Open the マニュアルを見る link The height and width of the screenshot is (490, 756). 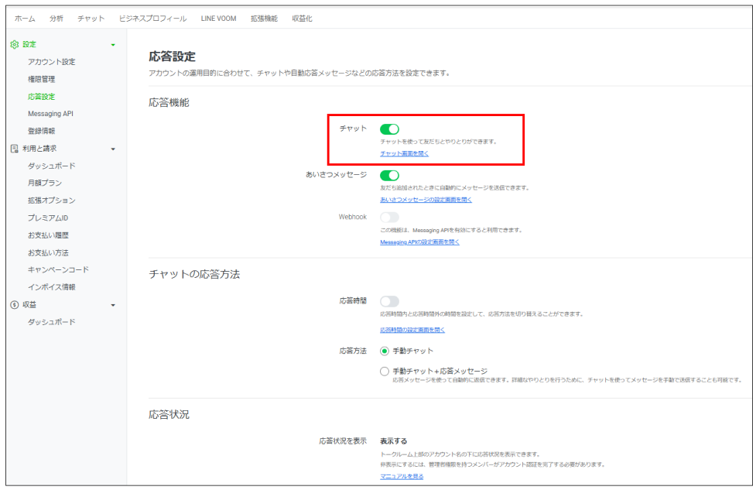[x=402, y=477]
